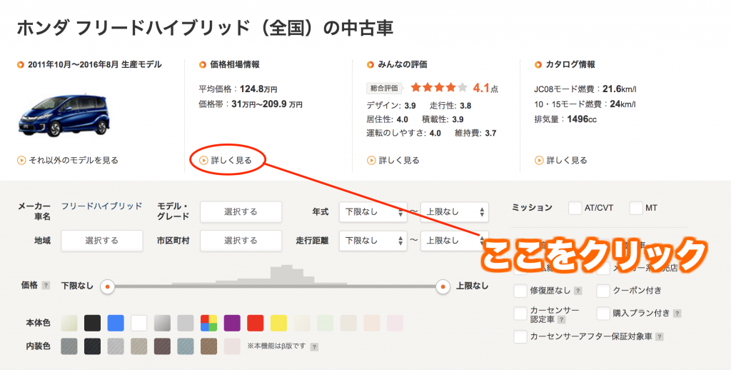Viewport: 731px width, 370px height.
Task: Open カタログ情報 詳しく見る link
Action: pos(567,160)
